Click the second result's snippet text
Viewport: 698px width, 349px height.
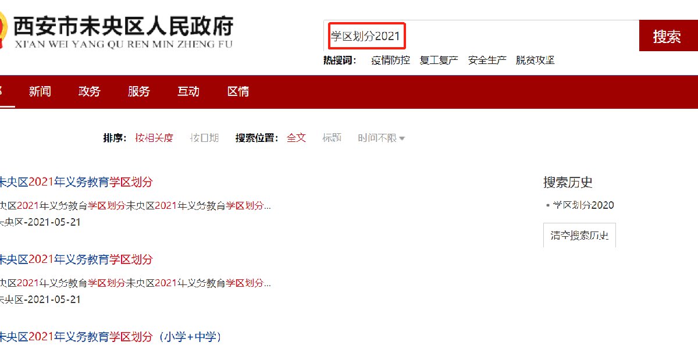pos(136,283)
